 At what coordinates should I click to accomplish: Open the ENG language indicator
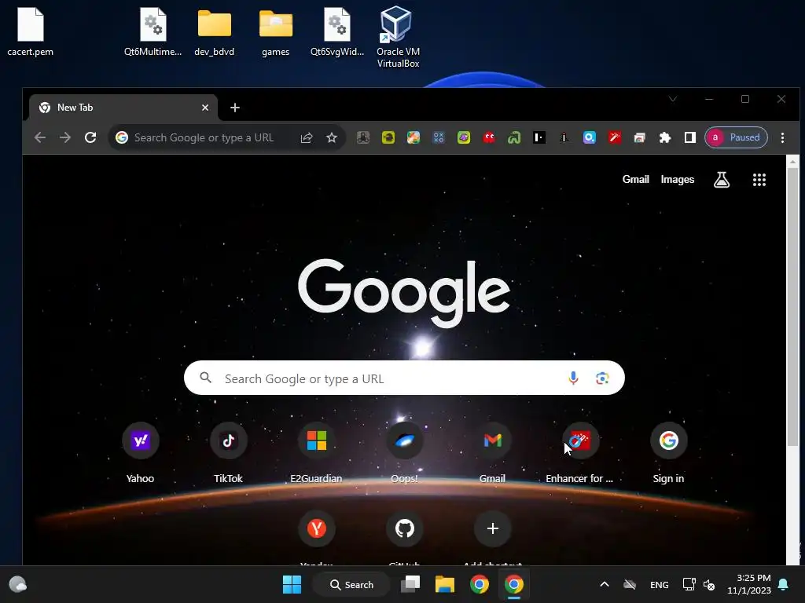coord(660,584)
